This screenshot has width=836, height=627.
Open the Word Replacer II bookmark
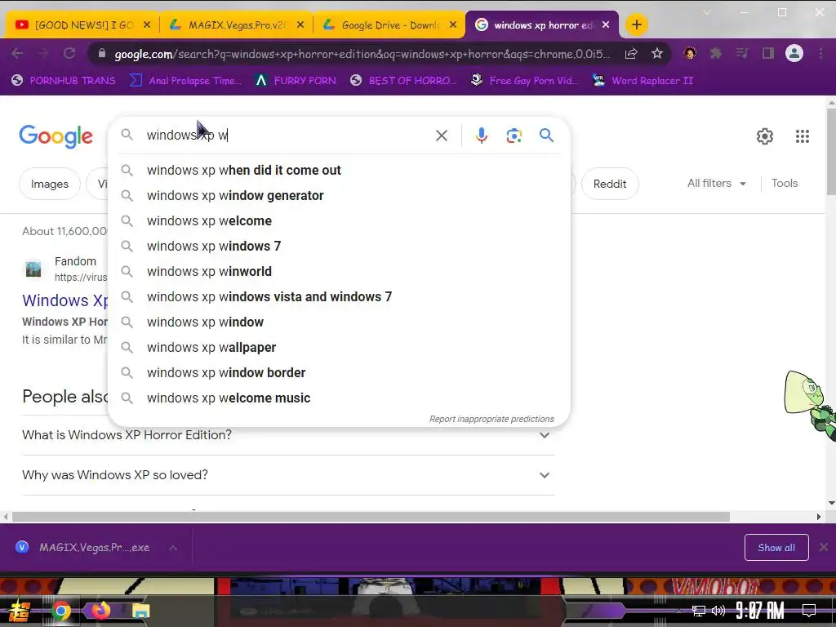643,81
